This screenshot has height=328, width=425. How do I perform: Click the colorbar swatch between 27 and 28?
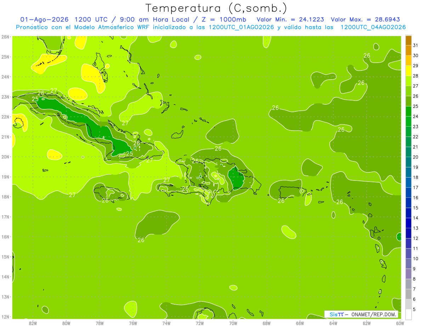click(408, 81)
